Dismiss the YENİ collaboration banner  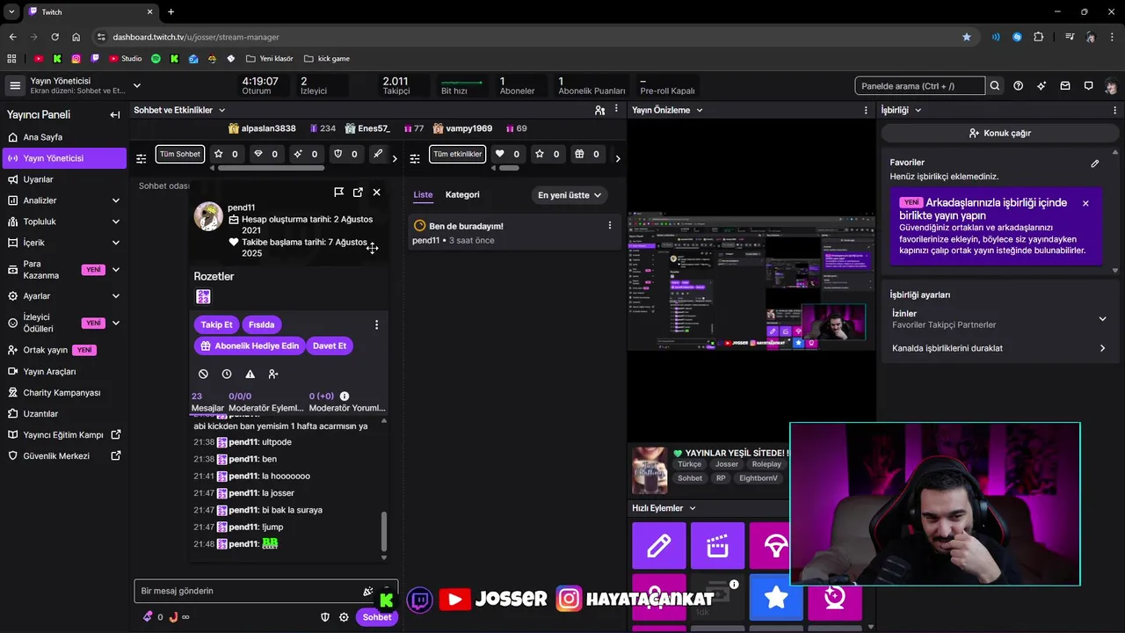point(1085,203)
